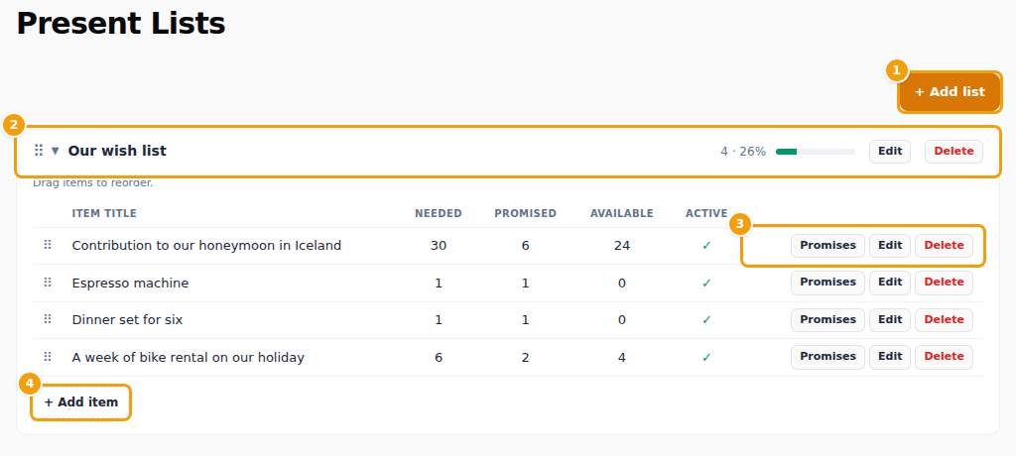
Task: Click the PROMISED column header
Action: tap(526, 214)
